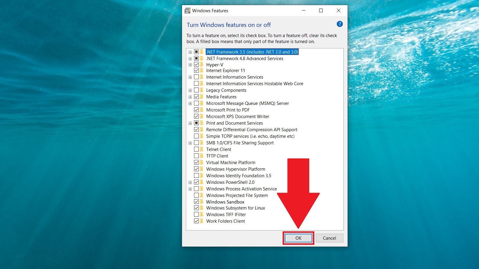Expand Internet Information Services node
Image resolution: width=479 pixels, height=269 pixels.
[190, 77]
